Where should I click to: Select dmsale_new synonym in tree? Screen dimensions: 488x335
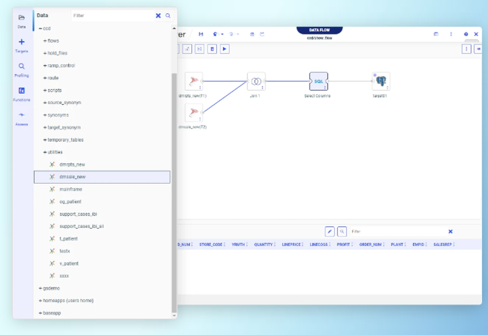click(102, 177)
